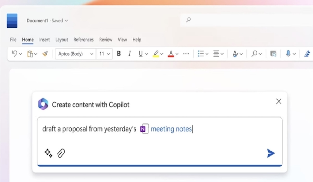Click the Undo arrow icon
Viewport: 313px width, 182px height.
[x=14, y=54]
